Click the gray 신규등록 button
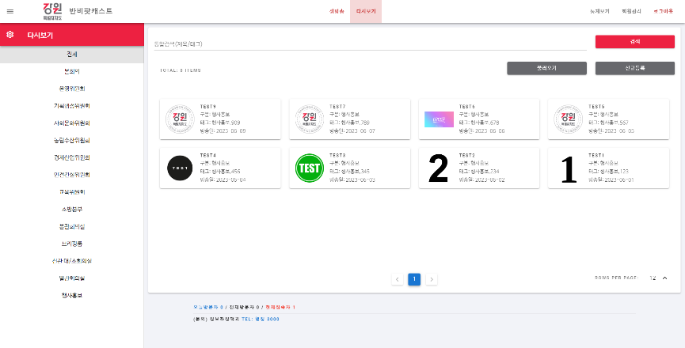Screen dimensions: 685x348 click(634, 68)
